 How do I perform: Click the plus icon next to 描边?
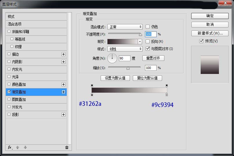[64, 54]
